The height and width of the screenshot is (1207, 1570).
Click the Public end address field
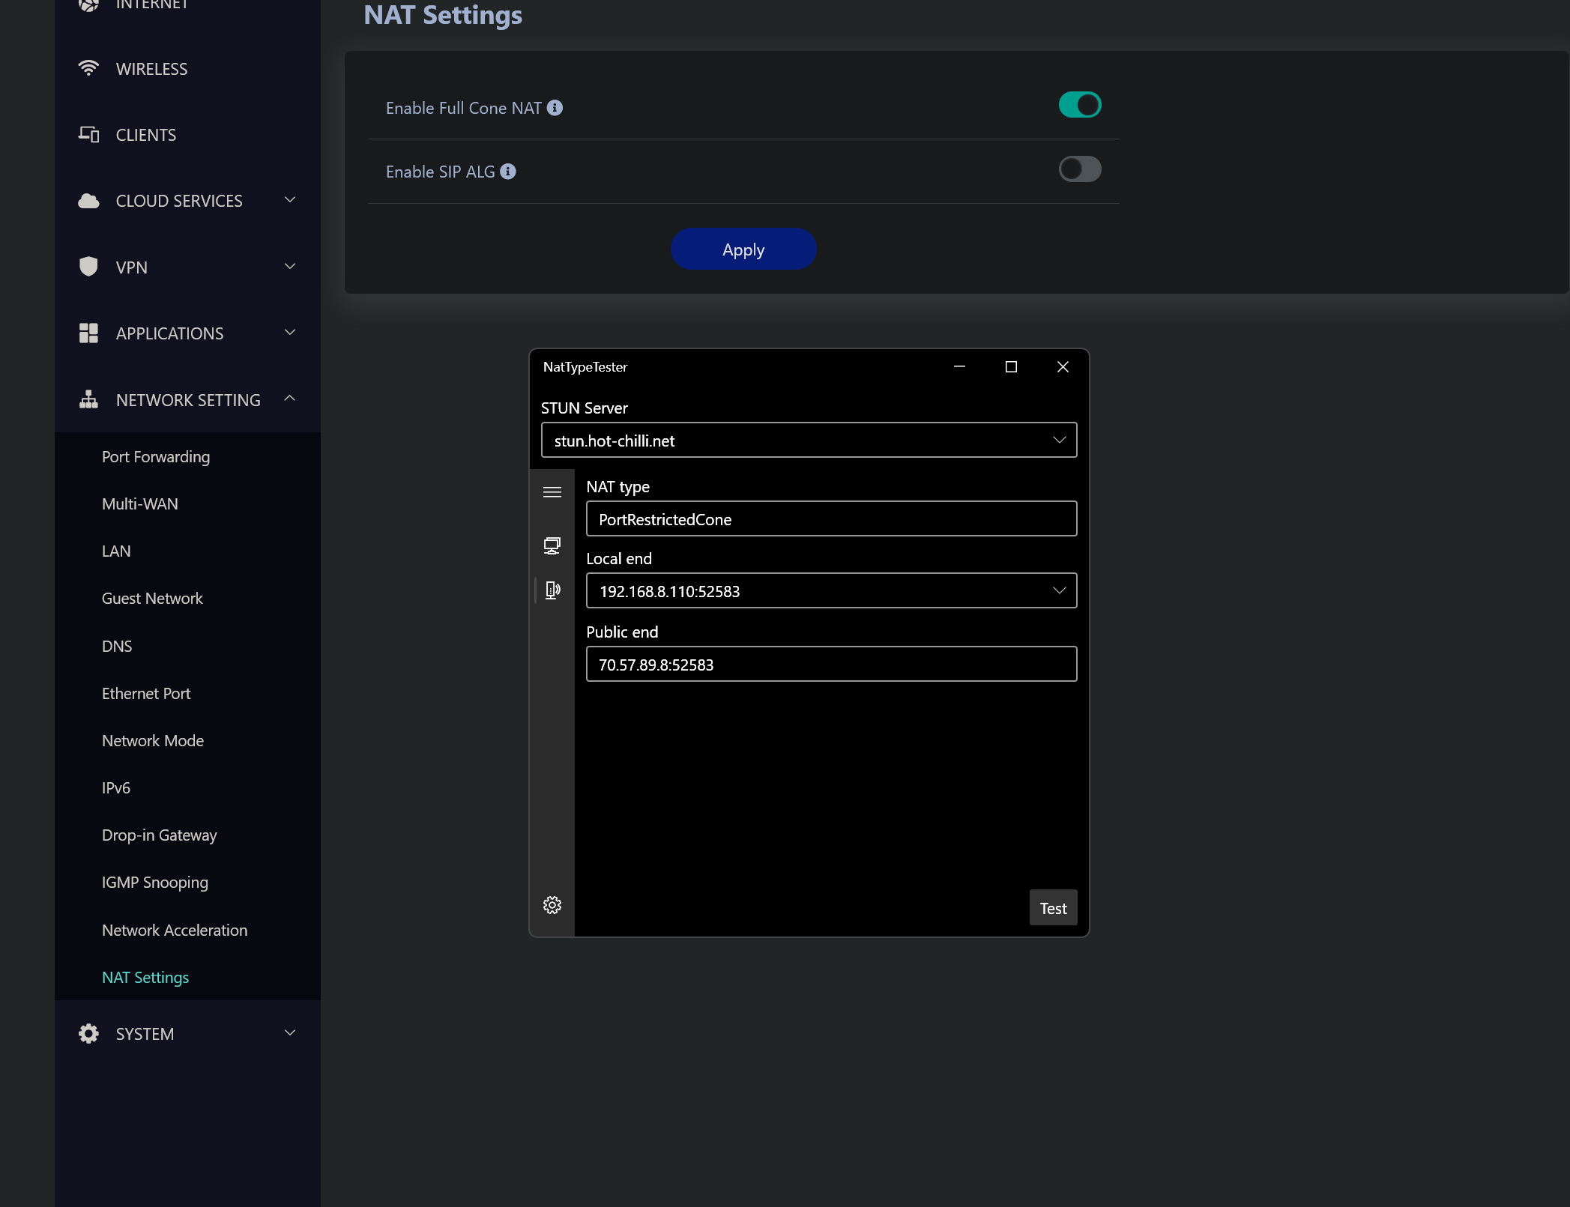(x=832, y=665)
